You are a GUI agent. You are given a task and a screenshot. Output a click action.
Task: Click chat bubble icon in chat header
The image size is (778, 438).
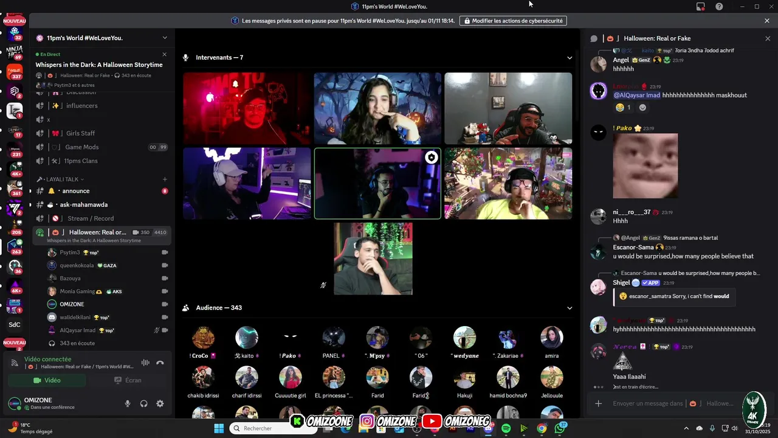pos(594,38)
